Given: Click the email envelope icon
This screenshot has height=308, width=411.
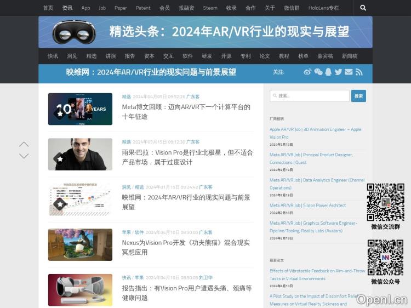Looking at the screenshot, I should pyautogui.click(x=349, y=72).
